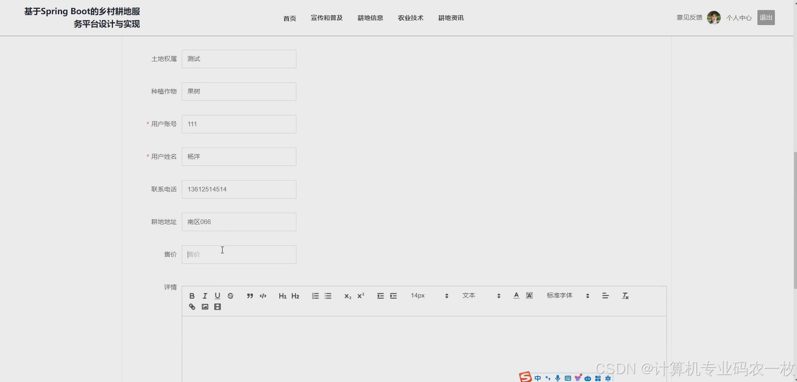The width and height of the screenshot is (797, 382).
Task: Click the user avatar picture
Action: [x=714, y=18]
